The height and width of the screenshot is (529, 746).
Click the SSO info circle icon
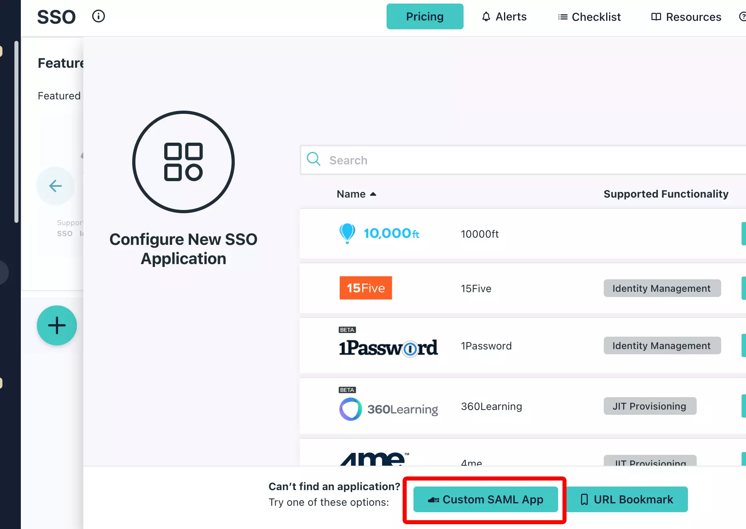tap(99, 16)
